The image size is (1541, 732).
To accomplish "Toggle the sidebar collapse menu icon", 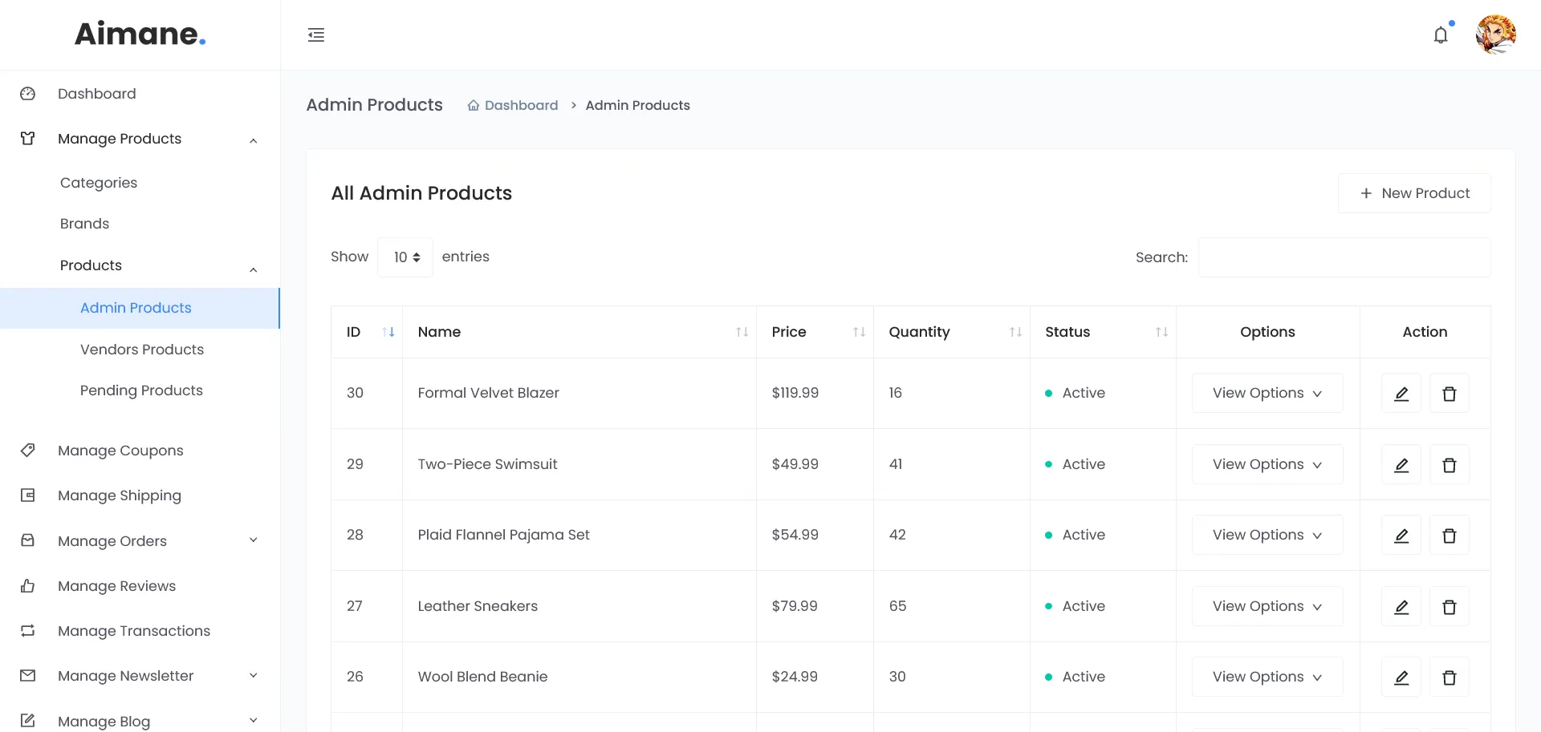I will click(316, 34).
